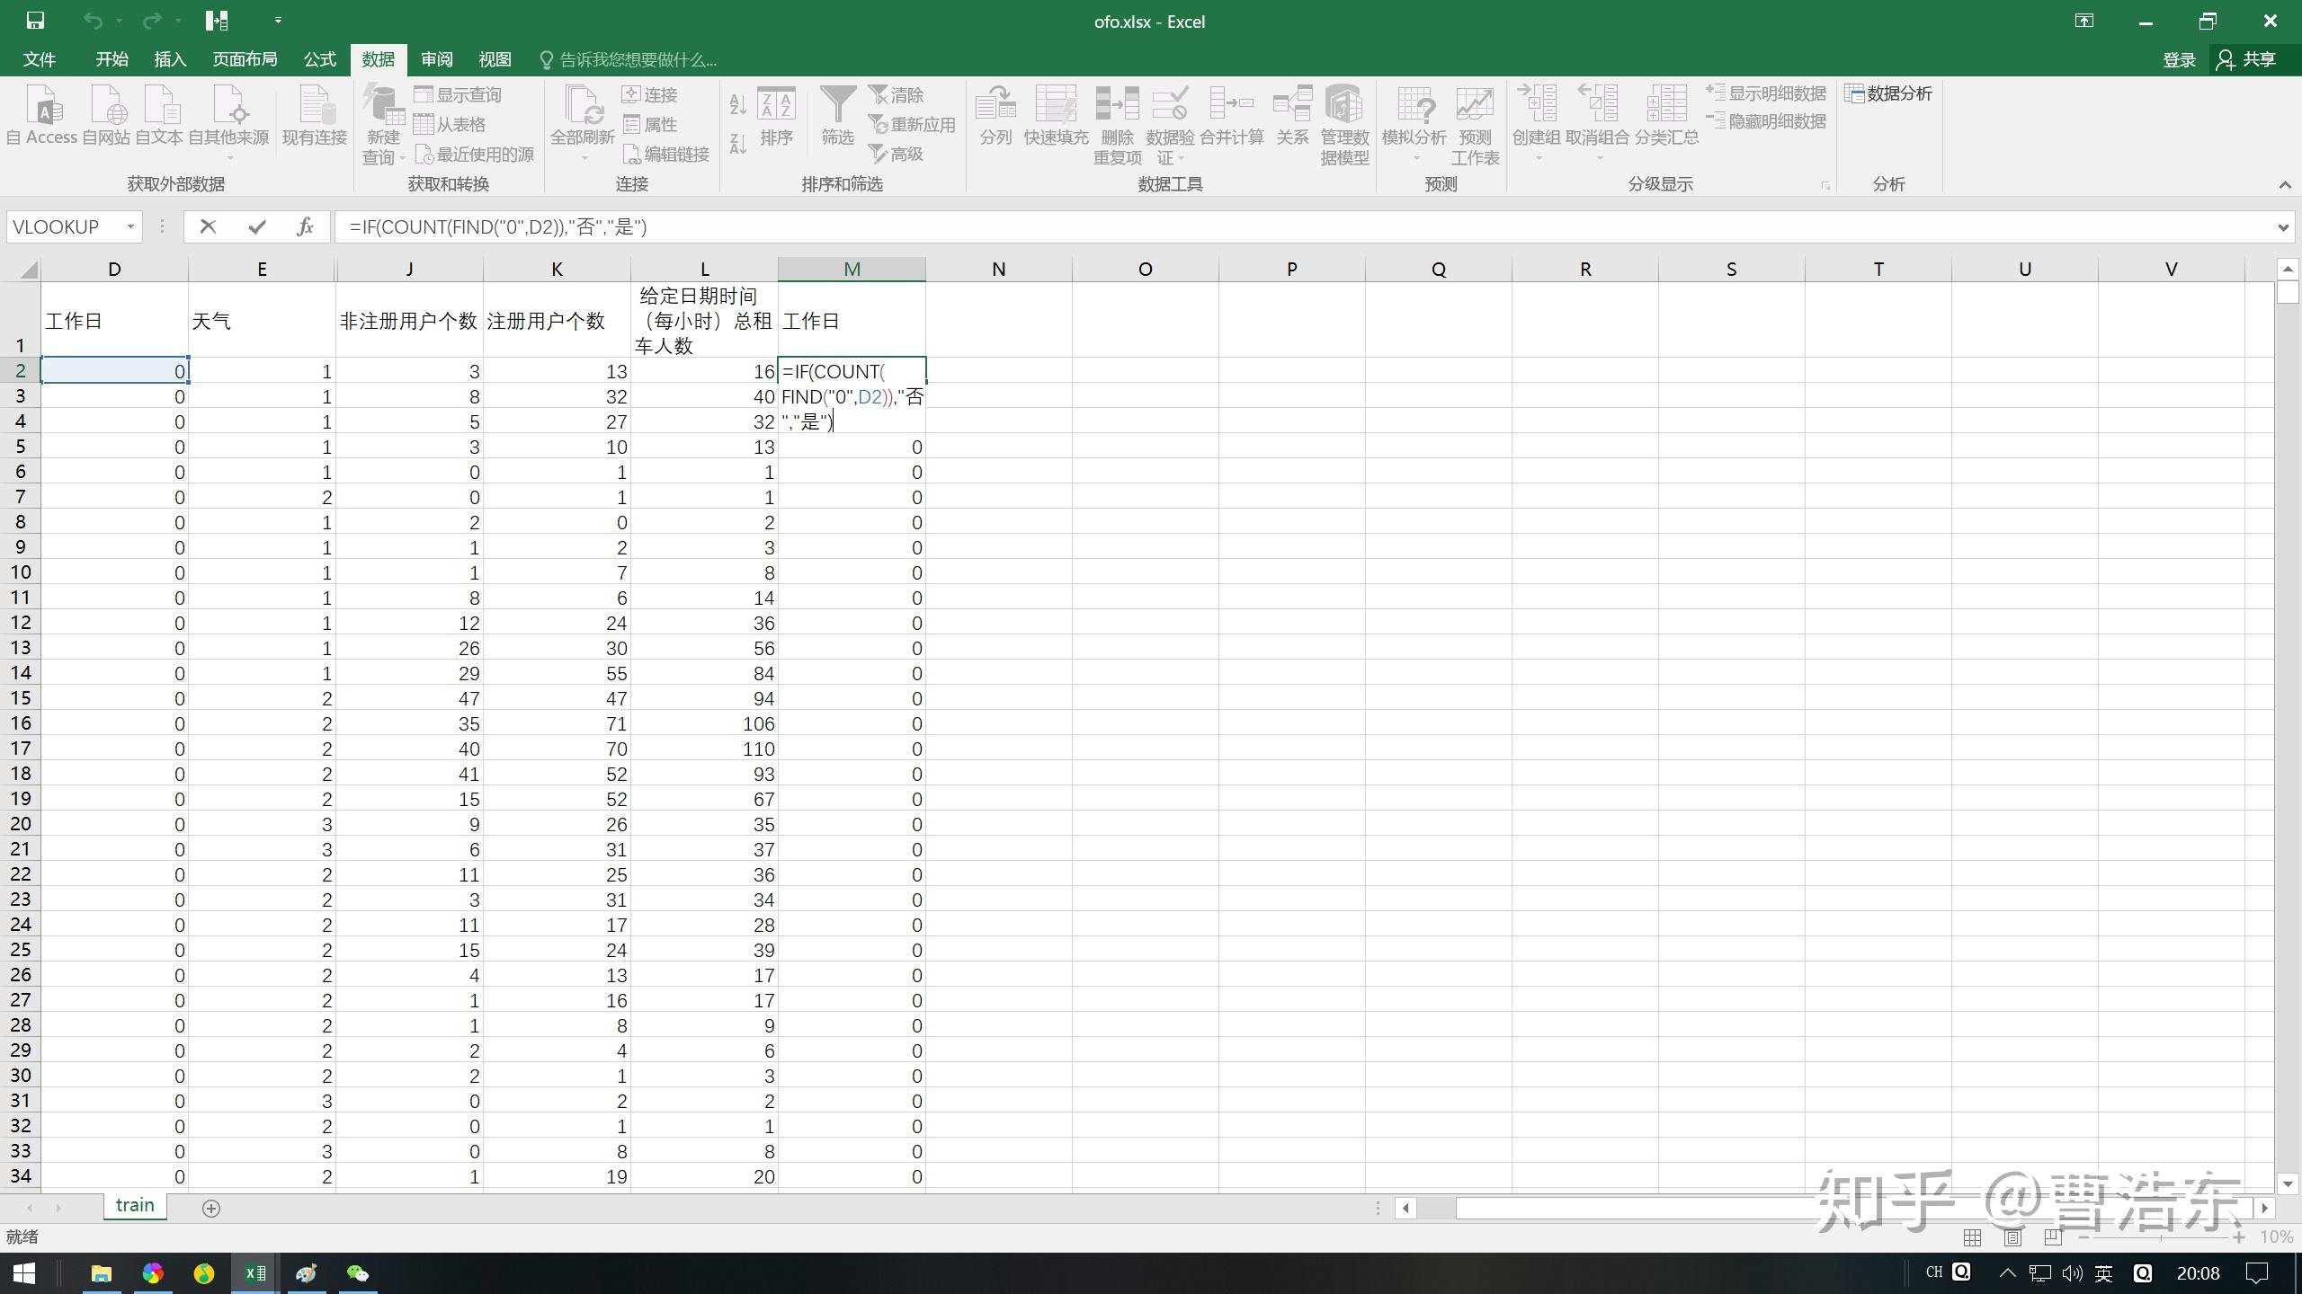The height and width of the screenshot is (1294, 2302).
Task: Open the 文件 (File) menu
Action: coord(40,59)
